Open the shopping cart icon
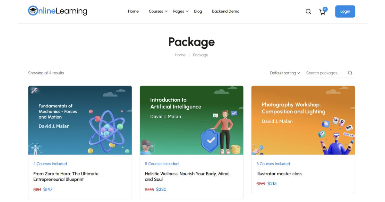The image size is (385, 202). [x=322, y=12]
